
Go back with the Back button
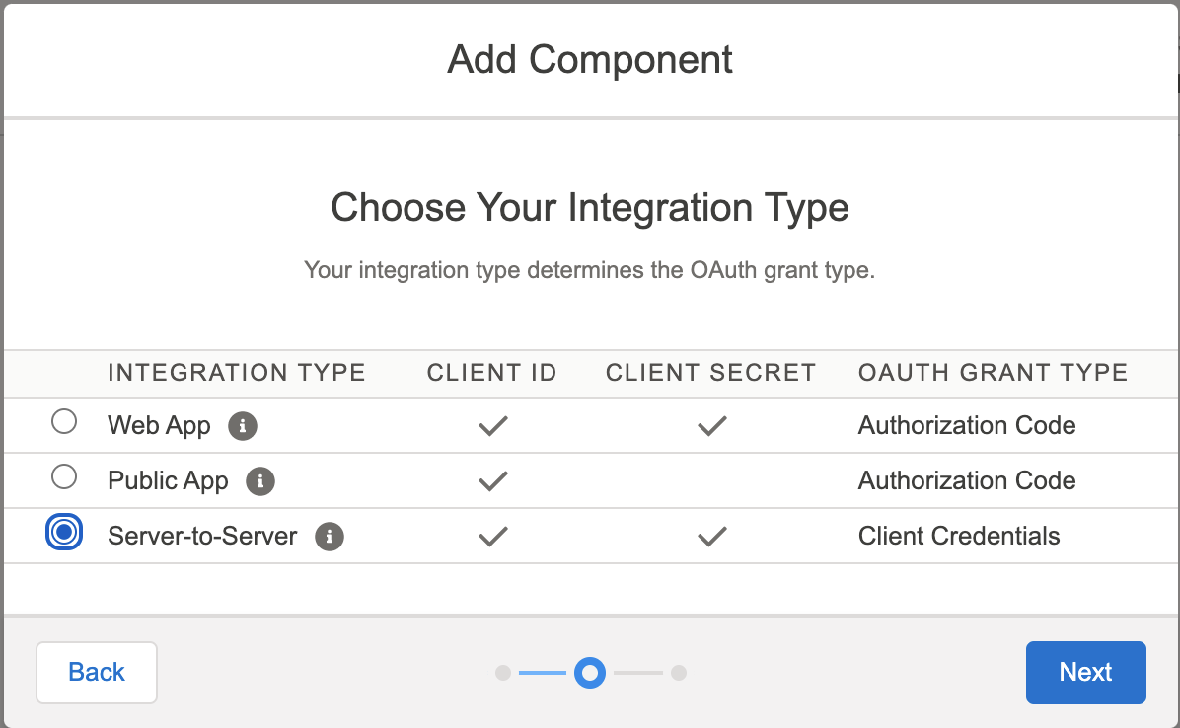97,673
